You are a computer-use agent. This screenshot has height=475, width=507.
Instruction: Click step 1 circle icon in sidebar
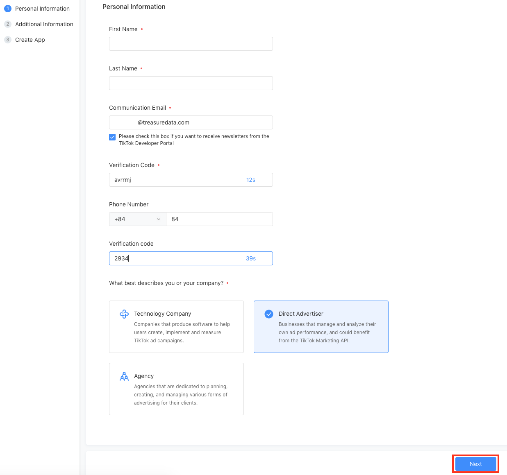tap(8, 9)
